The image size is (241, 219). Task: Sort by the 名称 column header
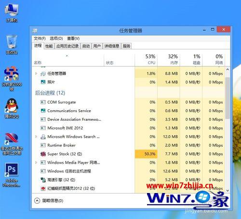coord(68,60)
